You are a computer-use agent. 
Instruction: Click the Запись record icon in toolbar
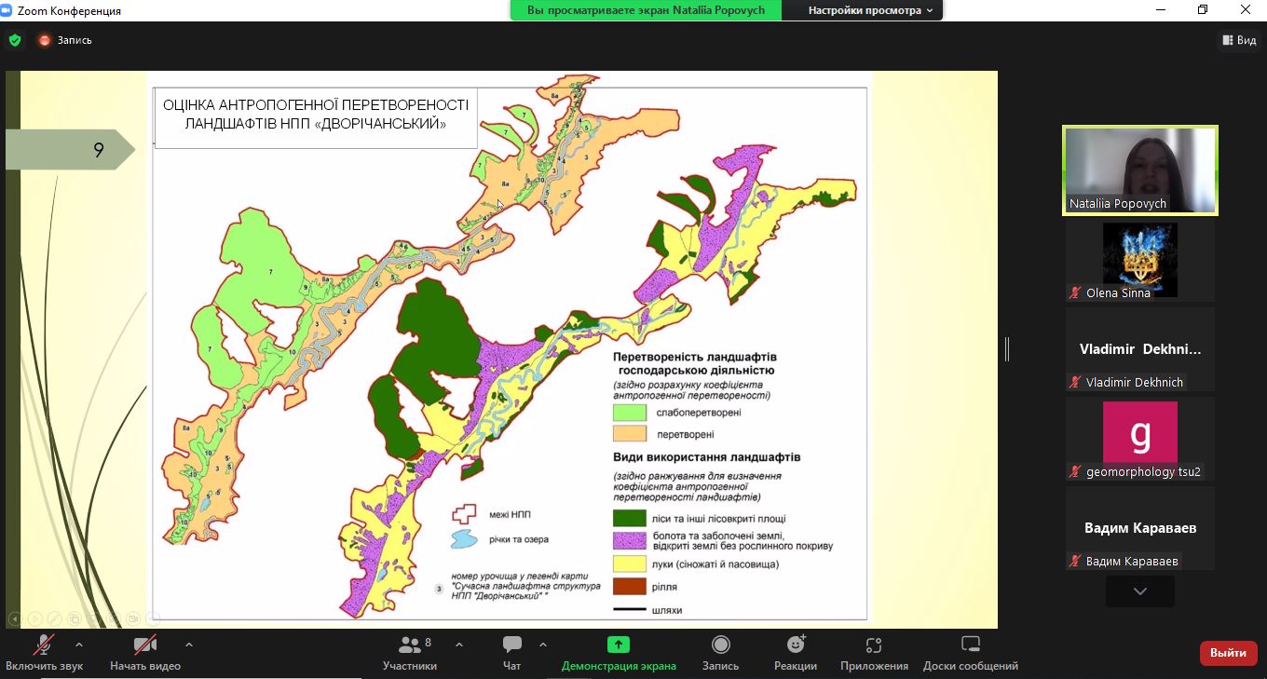[x=720, y=645]
